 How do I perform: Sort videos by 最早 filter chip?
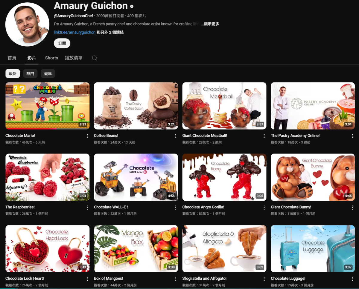pos(48,74)
